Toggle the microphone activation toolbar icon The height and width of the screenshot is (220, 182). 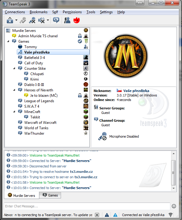click(23, 20)
